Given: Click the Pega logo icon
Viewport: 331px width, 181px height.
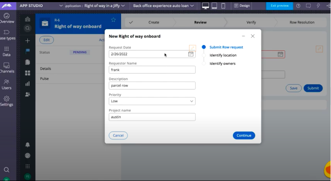Looking at the screenshot, I should click(x=6, y=6).
